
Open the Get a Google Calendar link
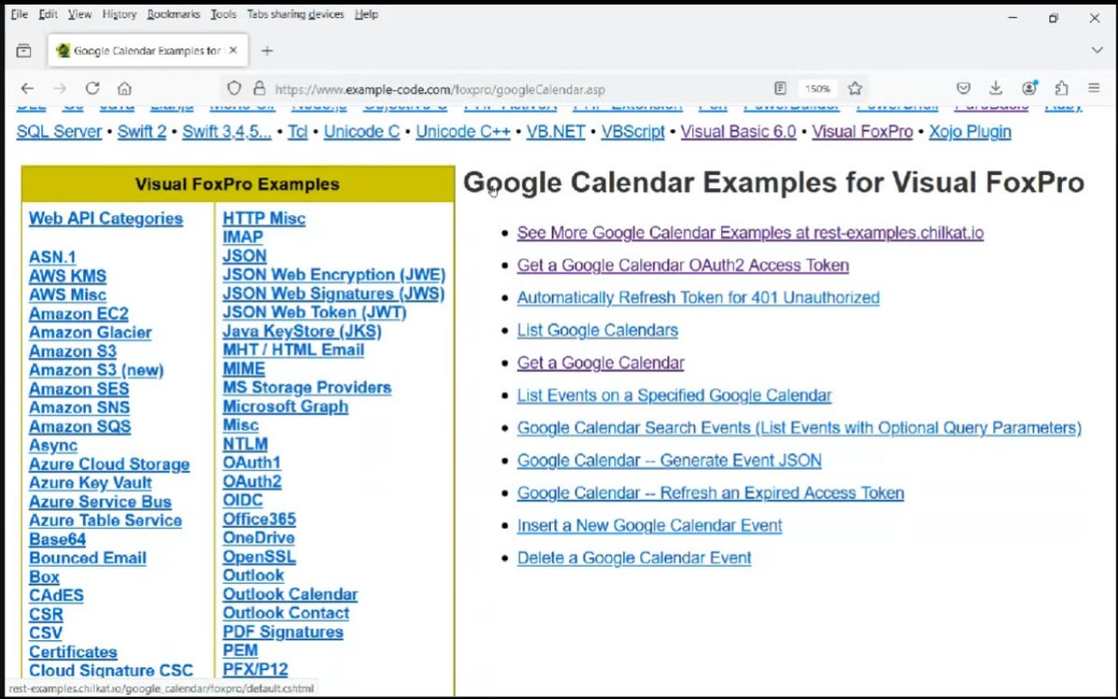click(601, 363)
